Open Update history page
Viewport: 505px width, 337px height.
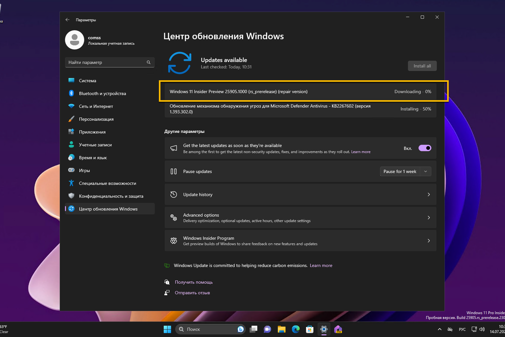[300, 194]
